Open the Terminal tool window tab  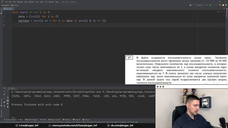tap(77, 120)
